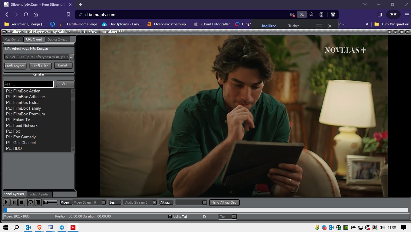411x232 pixels.
Task: Click the translate page icon in address bar
Action: (x=302, y=14)
